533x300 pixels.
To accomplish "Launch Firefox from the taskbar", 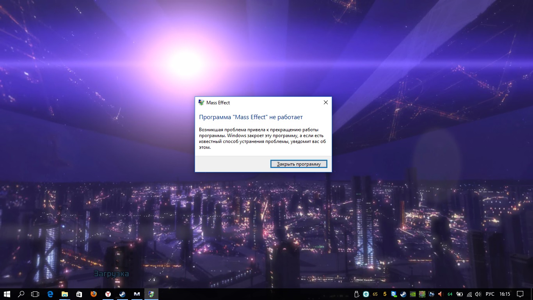I will pyautogui.click(x=93, y=294).
